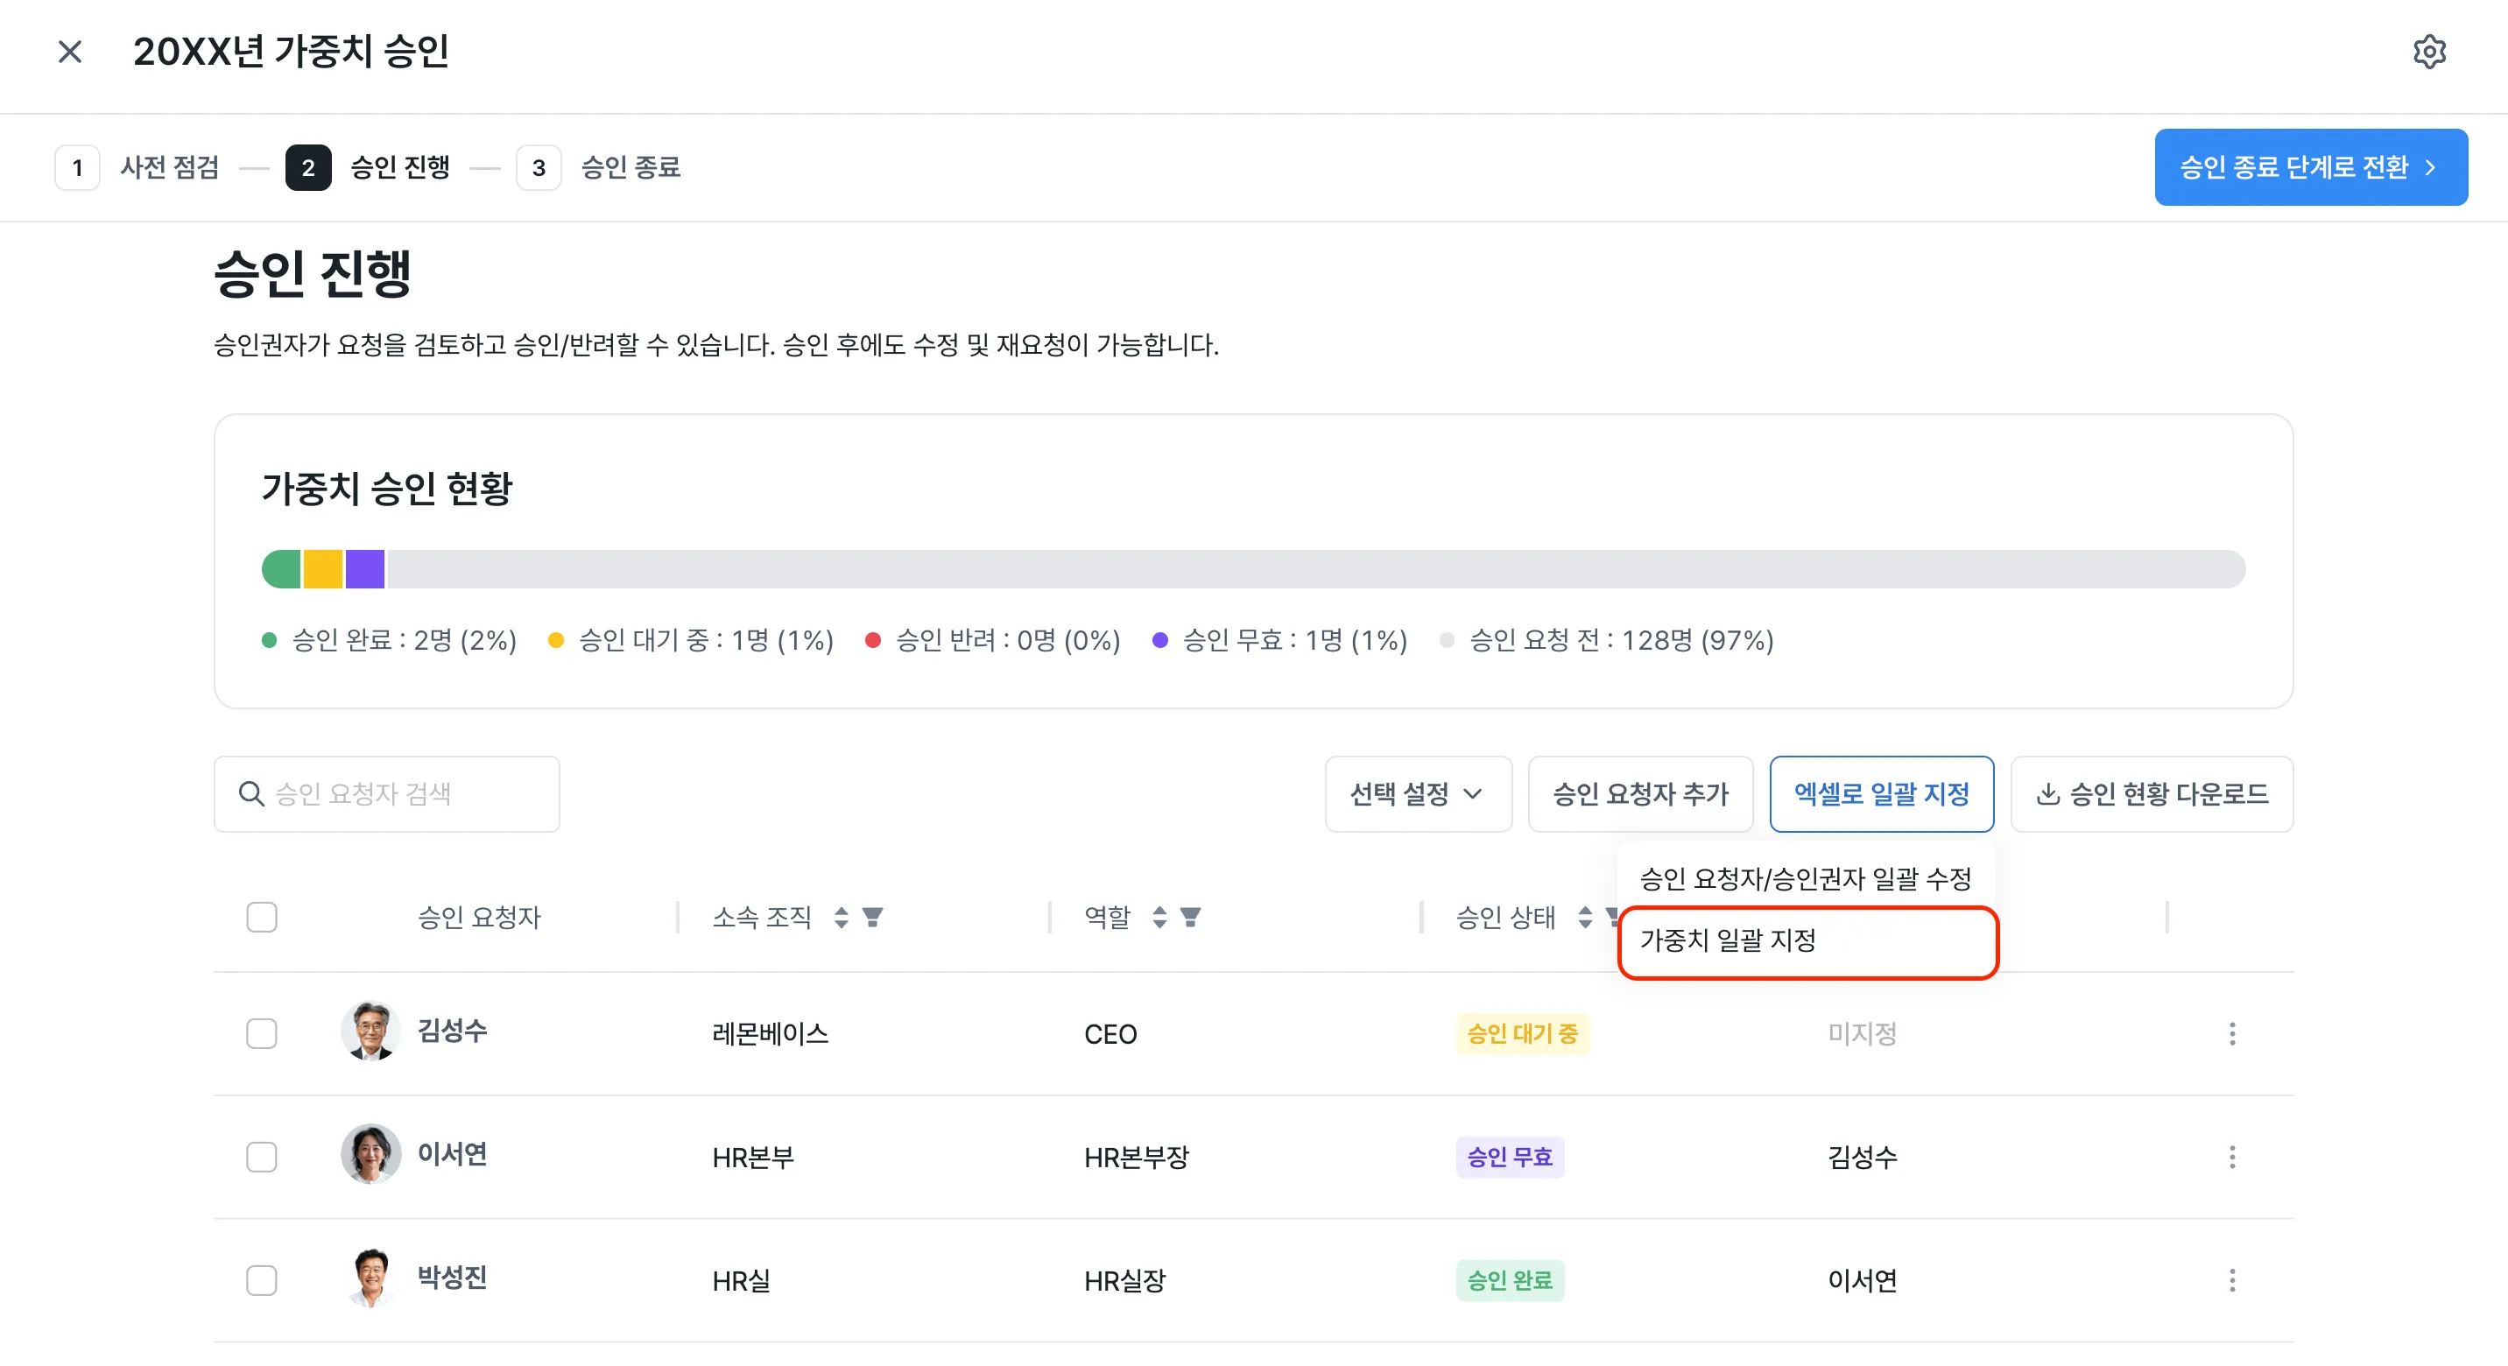2508x1366 pixels.
Task: Click the 승인 완료 : 2명 legend
Action: coord(390,641)
